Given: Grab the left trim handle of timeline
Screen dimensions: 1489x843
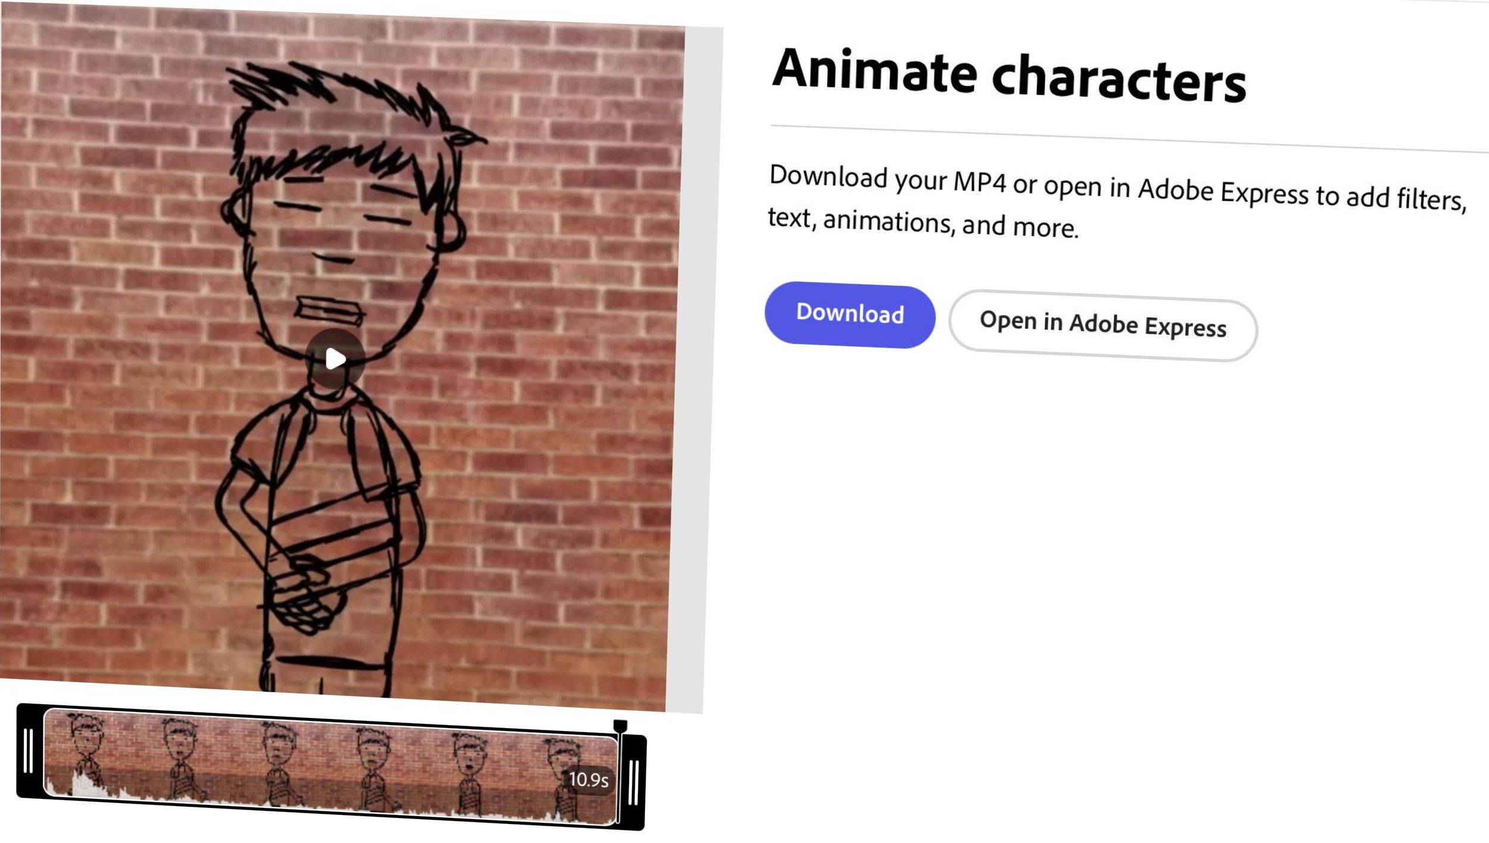Looking at the screenshot, I should [x=29, y=751].
